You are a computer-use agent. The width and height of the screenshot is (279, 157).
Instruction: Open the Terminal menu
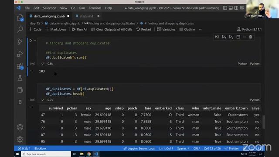click(95, 8)
